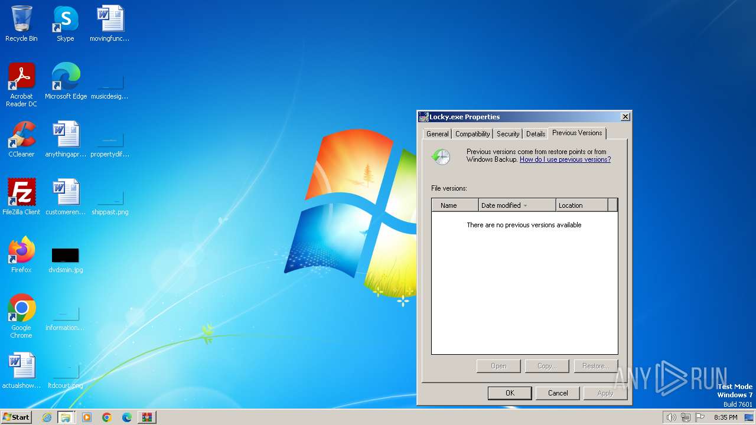
Task: Select the anythingapr Word document
Action: pyautogui.click(x=66, y=139)
